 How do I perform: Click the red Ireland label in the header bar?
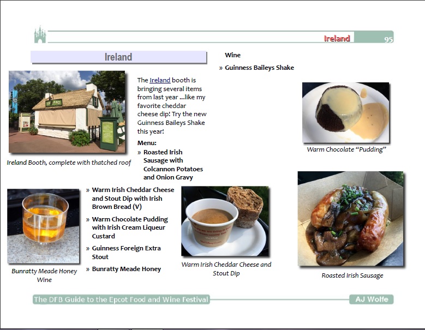(337, 39)
